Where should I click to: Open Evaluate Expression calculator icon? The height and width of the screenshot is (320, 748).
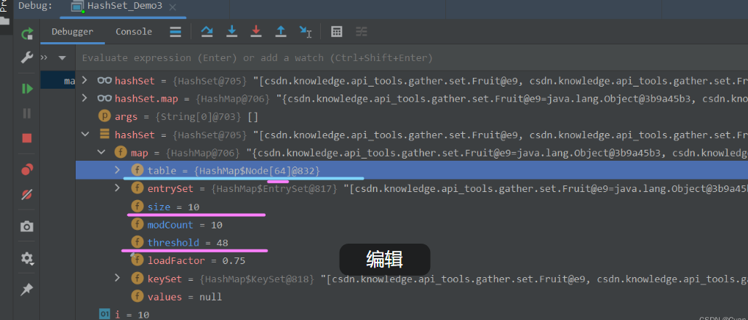pyautogui.click(x=337, y=32)
